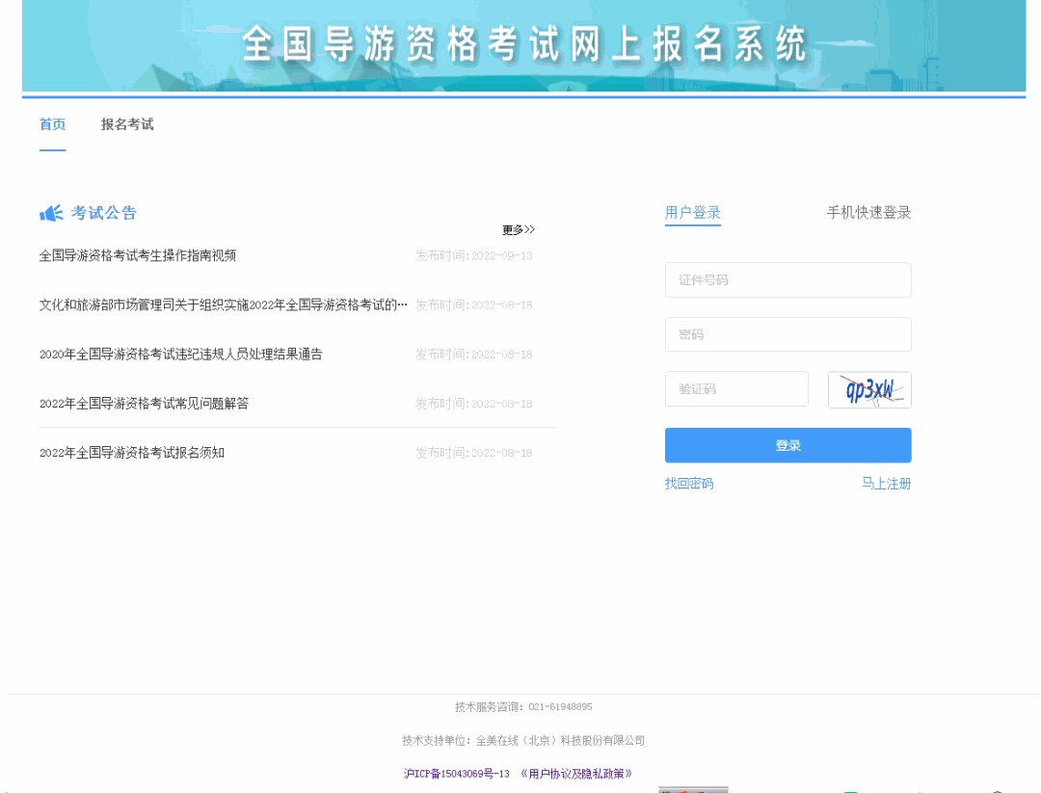Image resolution: width=1041 pixels, height=793 pixels.
Task: Open 2022年全国导游资格考试常见问题解答
Action: (144, 403)
